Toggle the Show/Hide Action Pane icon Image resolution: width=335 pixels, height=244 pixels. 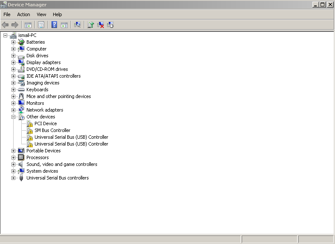64,25
